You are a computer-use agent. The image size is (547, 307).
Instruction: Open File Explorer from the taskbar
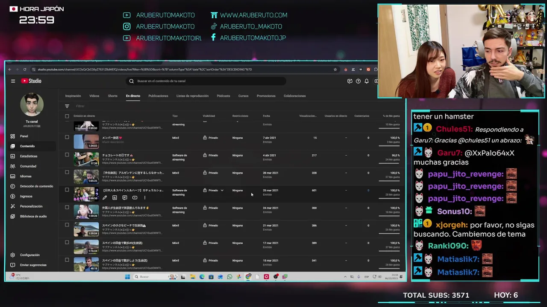pyautogui.click(x=192, y=277)
